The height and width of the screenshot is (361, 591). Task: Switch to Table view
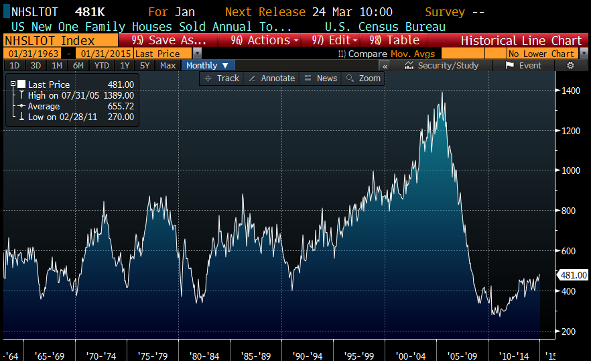coord(394,40)
